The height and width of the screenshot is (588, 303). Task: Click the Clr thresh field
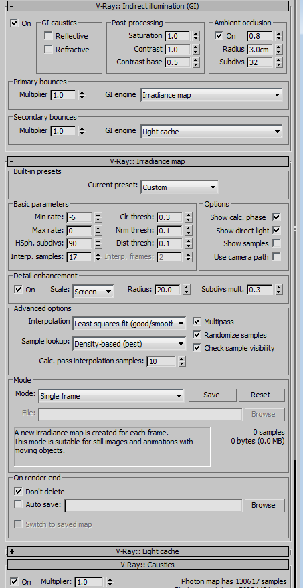[169, 217]
